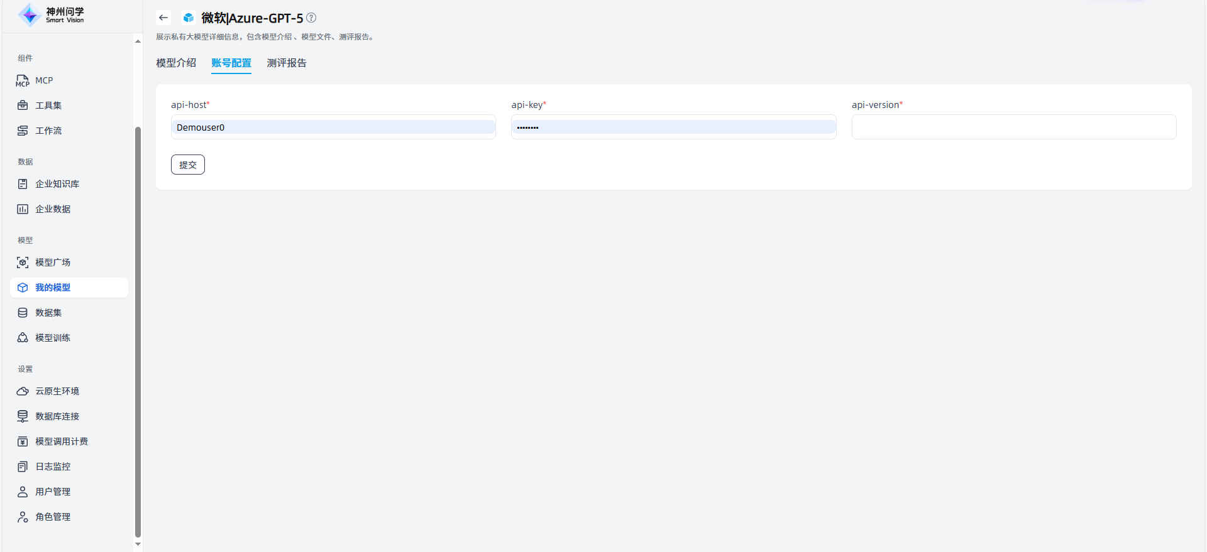Image resolution: width=1207 pixels, height=552 pixels.
Task: Open 企业知识库 knowledge base icon
Action: pyautogui.click(x=23, y=184)
